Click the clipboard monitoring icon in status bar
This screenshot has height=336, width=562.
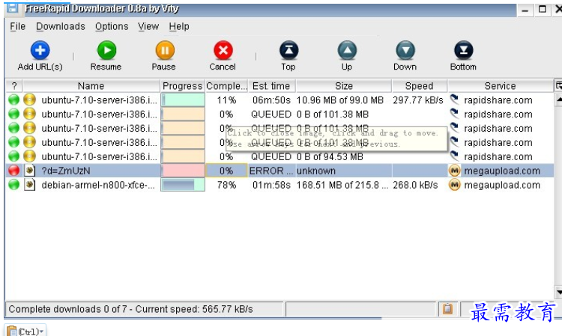click(x=447, y=308)
